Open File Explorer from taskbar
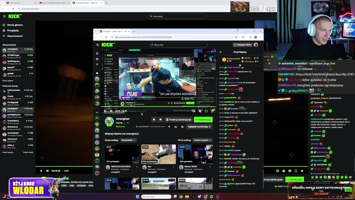This screenshot has width=355, height=200. coord(187,197)
